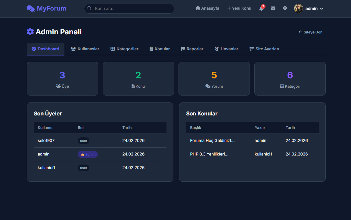Click the Son Üyeler heading
The height and width of the screenshot is (220, 351).
48,114
